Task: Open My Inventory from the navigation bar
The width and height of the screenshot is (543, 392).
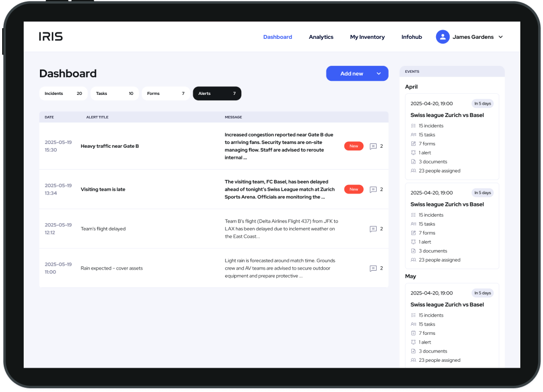Action: pos(367,37)
